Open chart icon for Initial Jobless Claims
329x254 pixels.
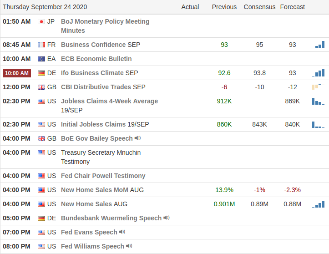point(318,124)
